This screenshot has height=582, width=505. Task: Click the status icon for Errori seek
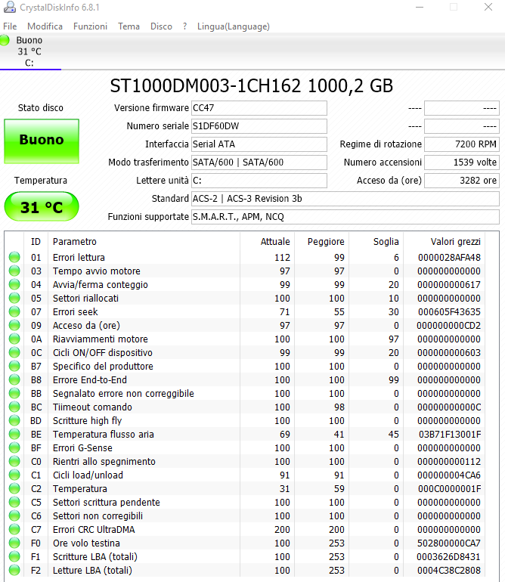click(14, 311)
